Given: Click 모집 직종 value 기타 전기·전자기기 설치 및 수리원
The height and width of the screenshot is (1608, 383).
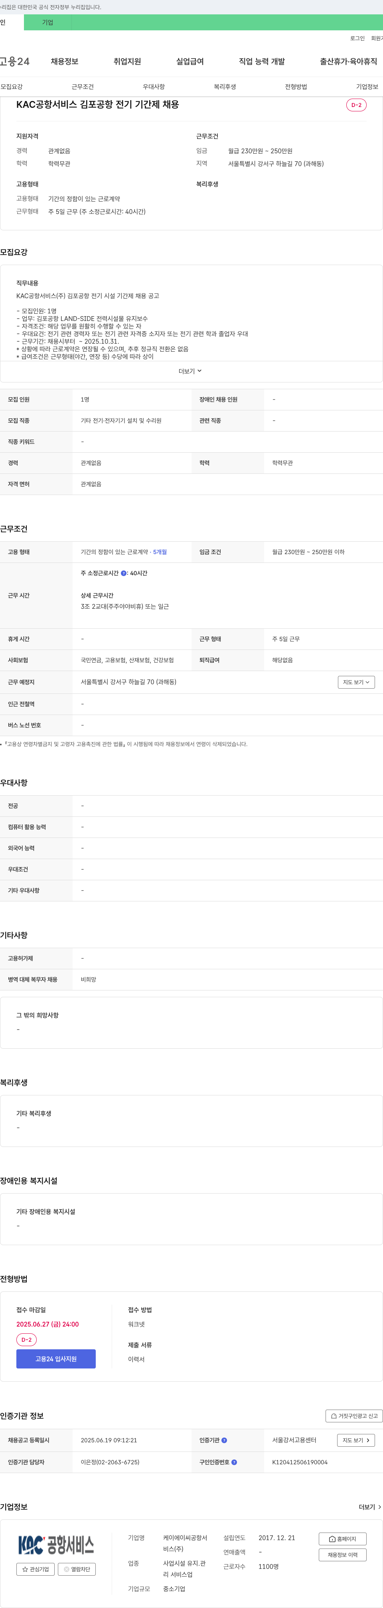Looking at the screenshot, I should click(121, 421).
